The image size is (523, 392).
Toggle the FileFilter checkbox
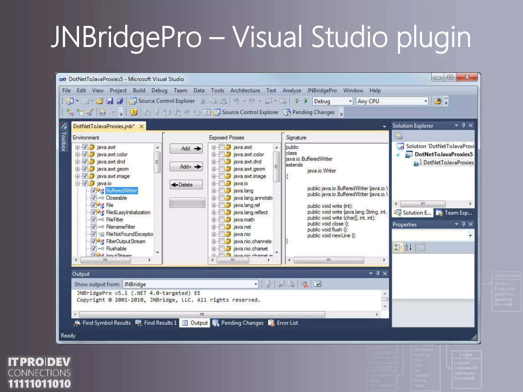pyautogui.click(x=94, y=219)
